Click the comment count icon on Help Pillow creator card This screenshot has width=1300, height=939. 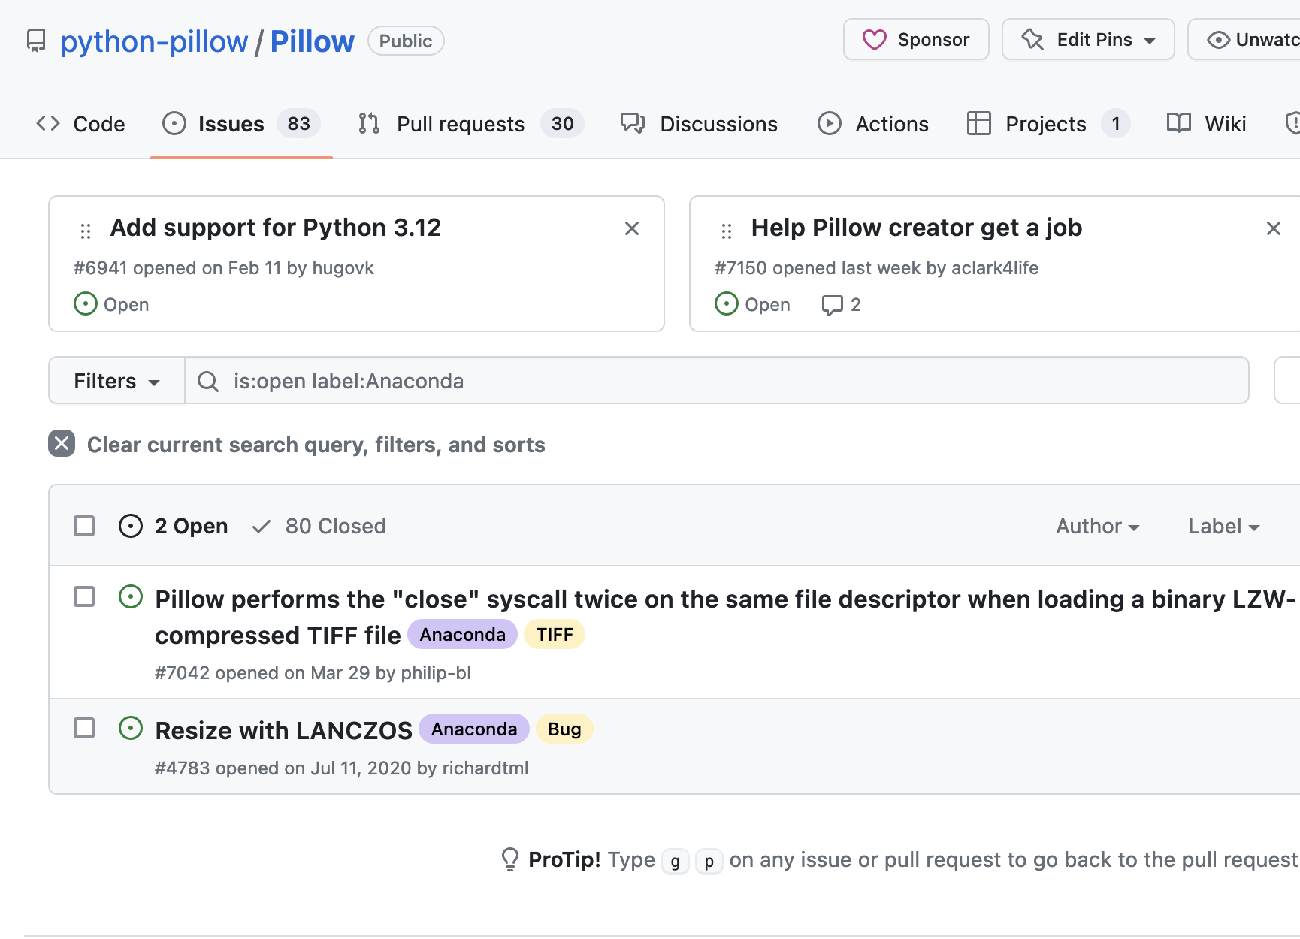(833, 305)
